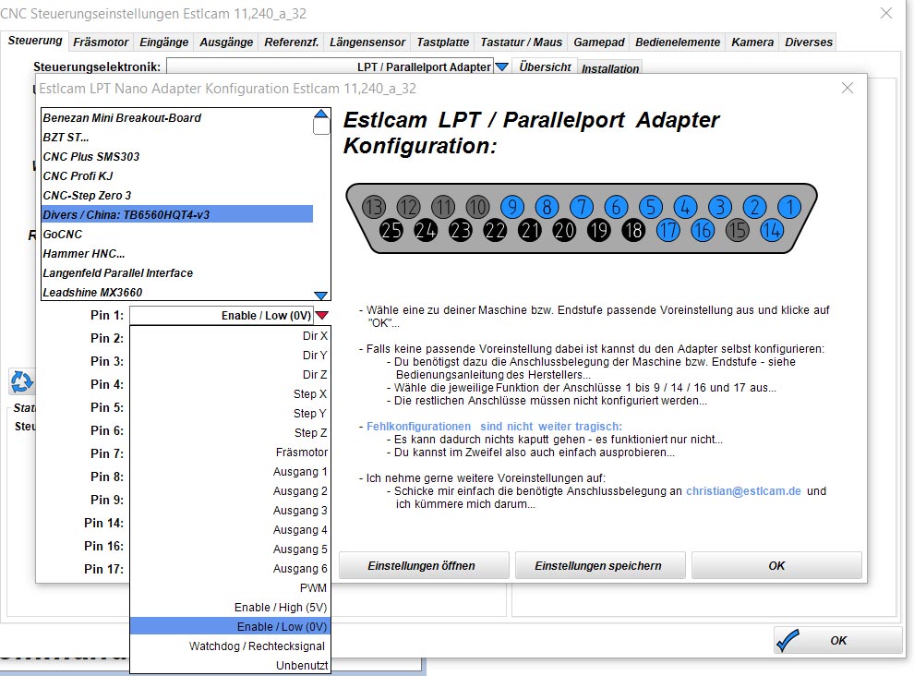Close the LPT Adapter Konfiguration dialog

point(848,88)
